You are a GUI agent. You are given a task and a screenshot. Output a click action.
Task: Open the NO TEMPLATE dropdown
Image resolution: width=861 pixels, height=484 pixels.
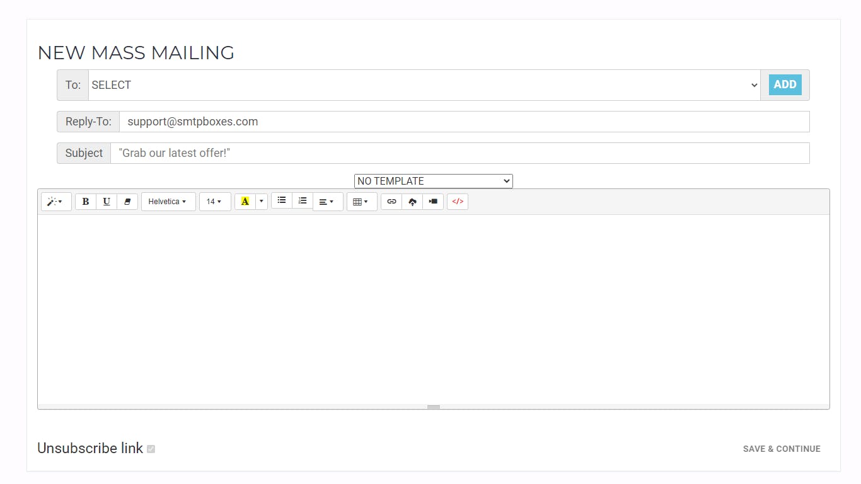[x=434, y=181]
